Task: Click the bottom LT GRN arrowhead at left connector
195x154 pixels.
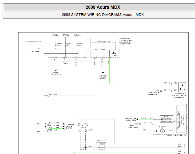Action: [x=64, y=129]
